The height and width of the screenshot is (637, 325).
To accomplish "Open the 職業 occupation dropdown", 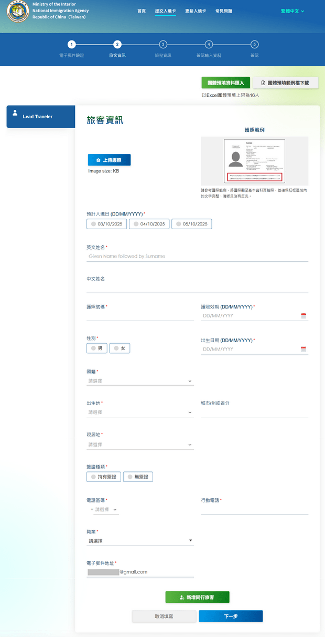I will point(140,540).
